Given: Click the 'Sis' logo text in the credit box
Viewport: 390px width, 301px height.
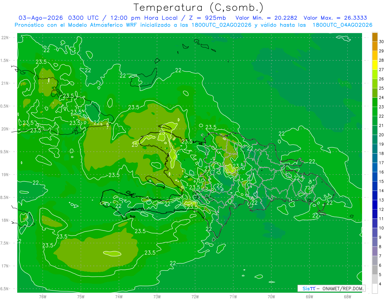Looking at the screenshot, I should point(306,288).
